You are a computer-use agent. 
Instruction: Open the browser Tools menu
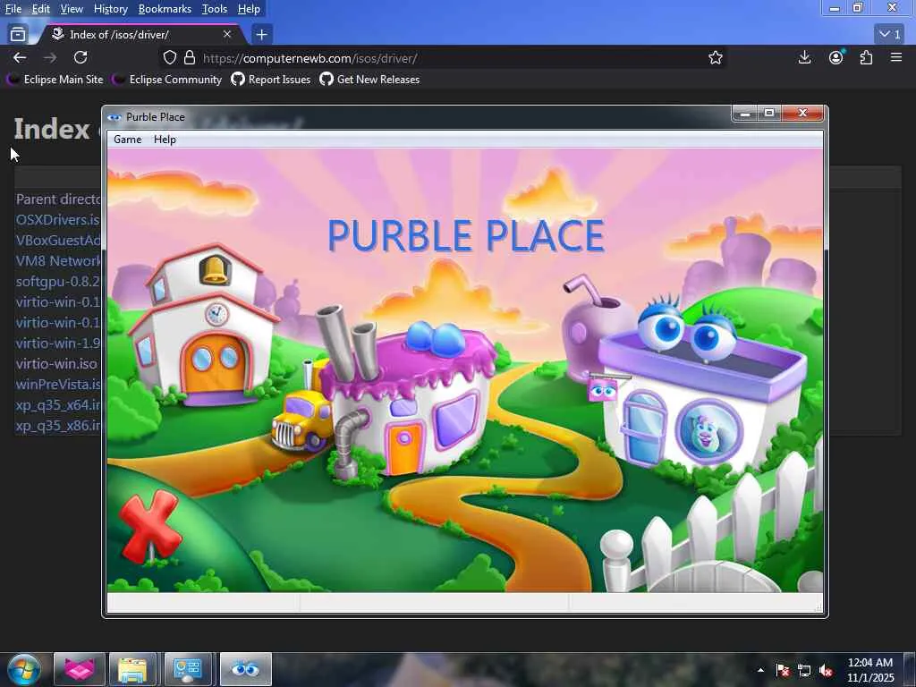[x=215, y=9]
